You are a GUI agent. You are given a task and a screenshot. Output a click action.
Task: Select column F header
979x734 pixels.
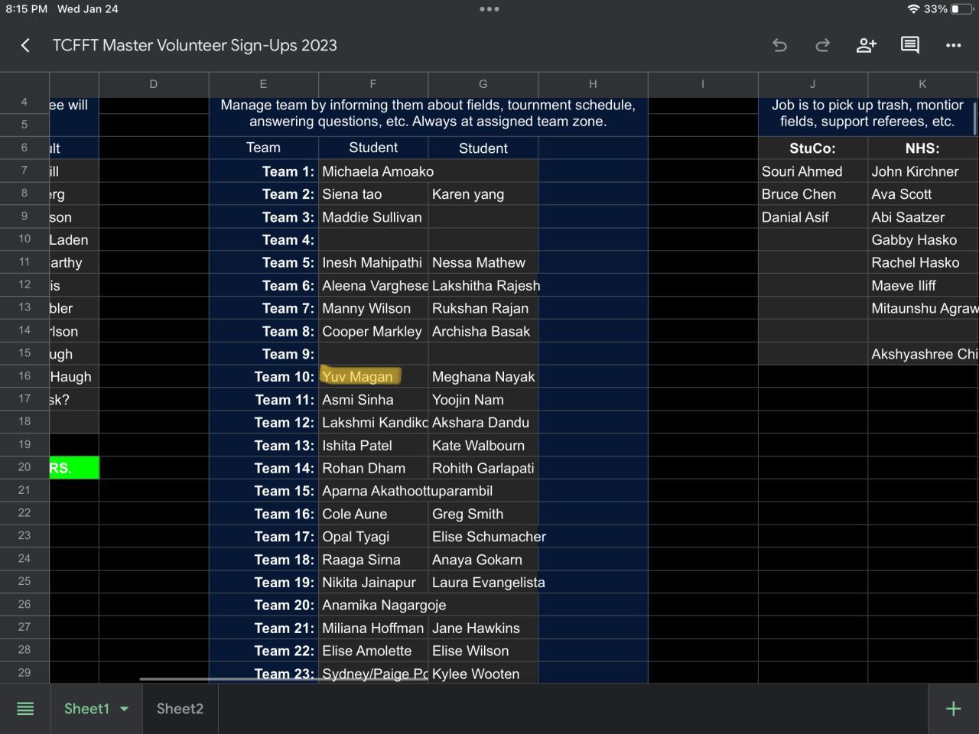pyautogui.click(x=373, y=84)
